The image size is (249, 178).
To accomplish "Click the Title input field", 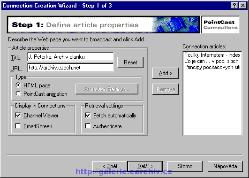I will coord(70,57).
